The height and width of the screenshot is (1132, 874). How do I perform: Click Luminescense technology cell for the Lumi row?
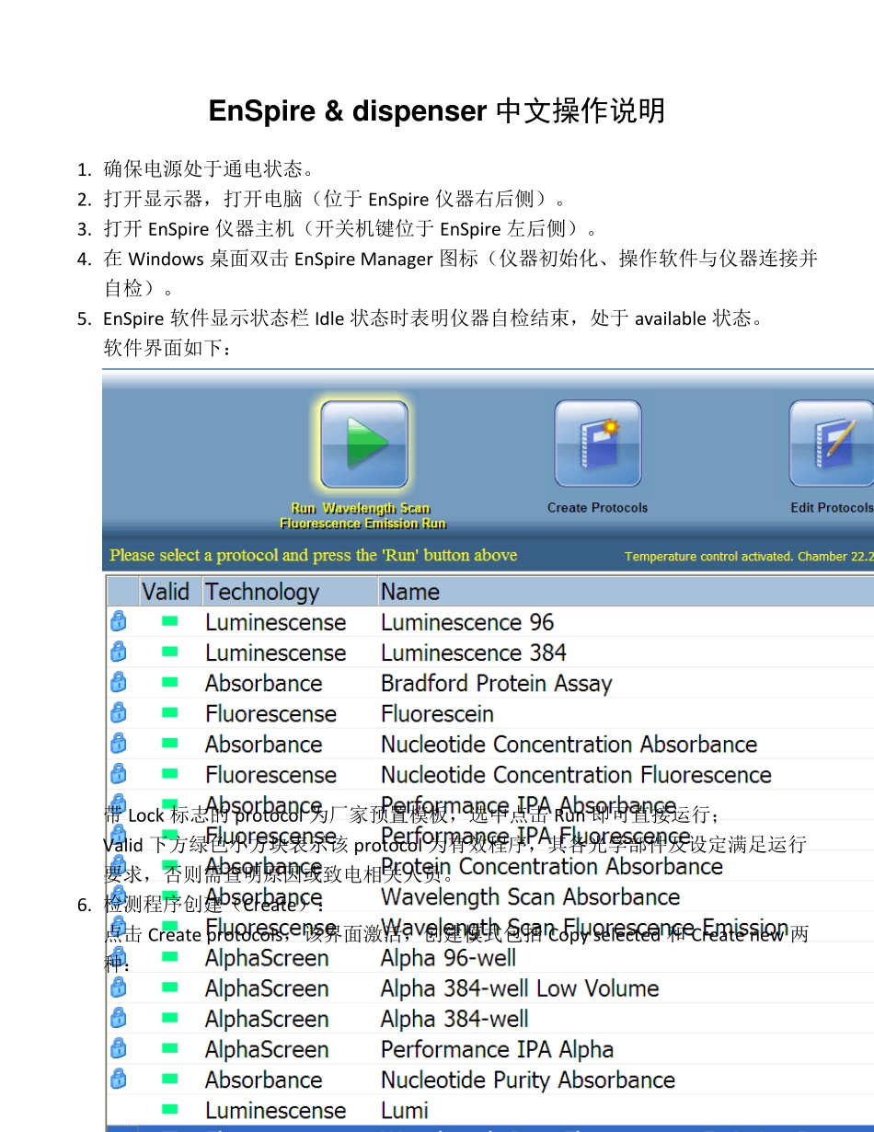click(x=275, y=1110)
